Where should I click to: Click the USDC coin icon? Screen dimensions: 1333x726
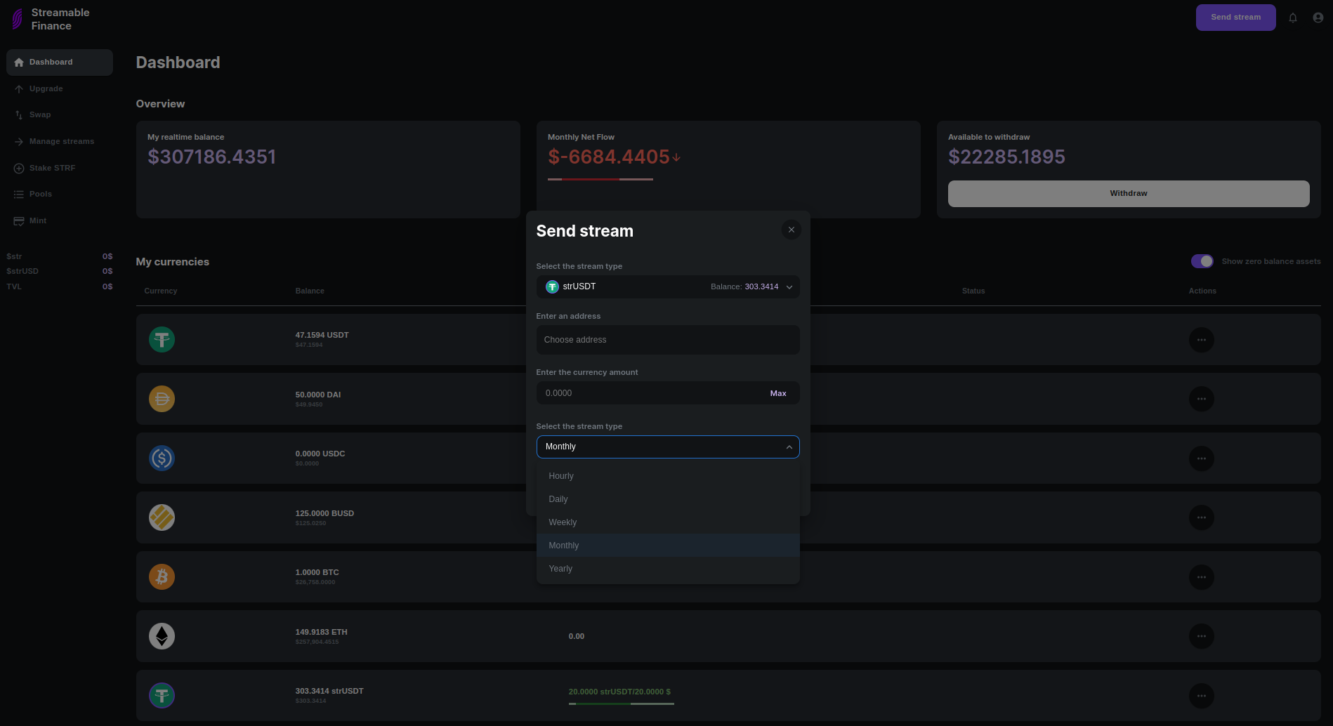point(162,458)
